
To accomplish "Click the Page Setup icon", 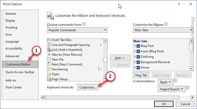I will tap(50, 79).
